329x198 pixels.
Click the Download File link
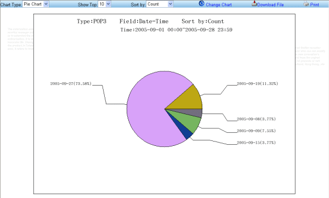[270, 4]
